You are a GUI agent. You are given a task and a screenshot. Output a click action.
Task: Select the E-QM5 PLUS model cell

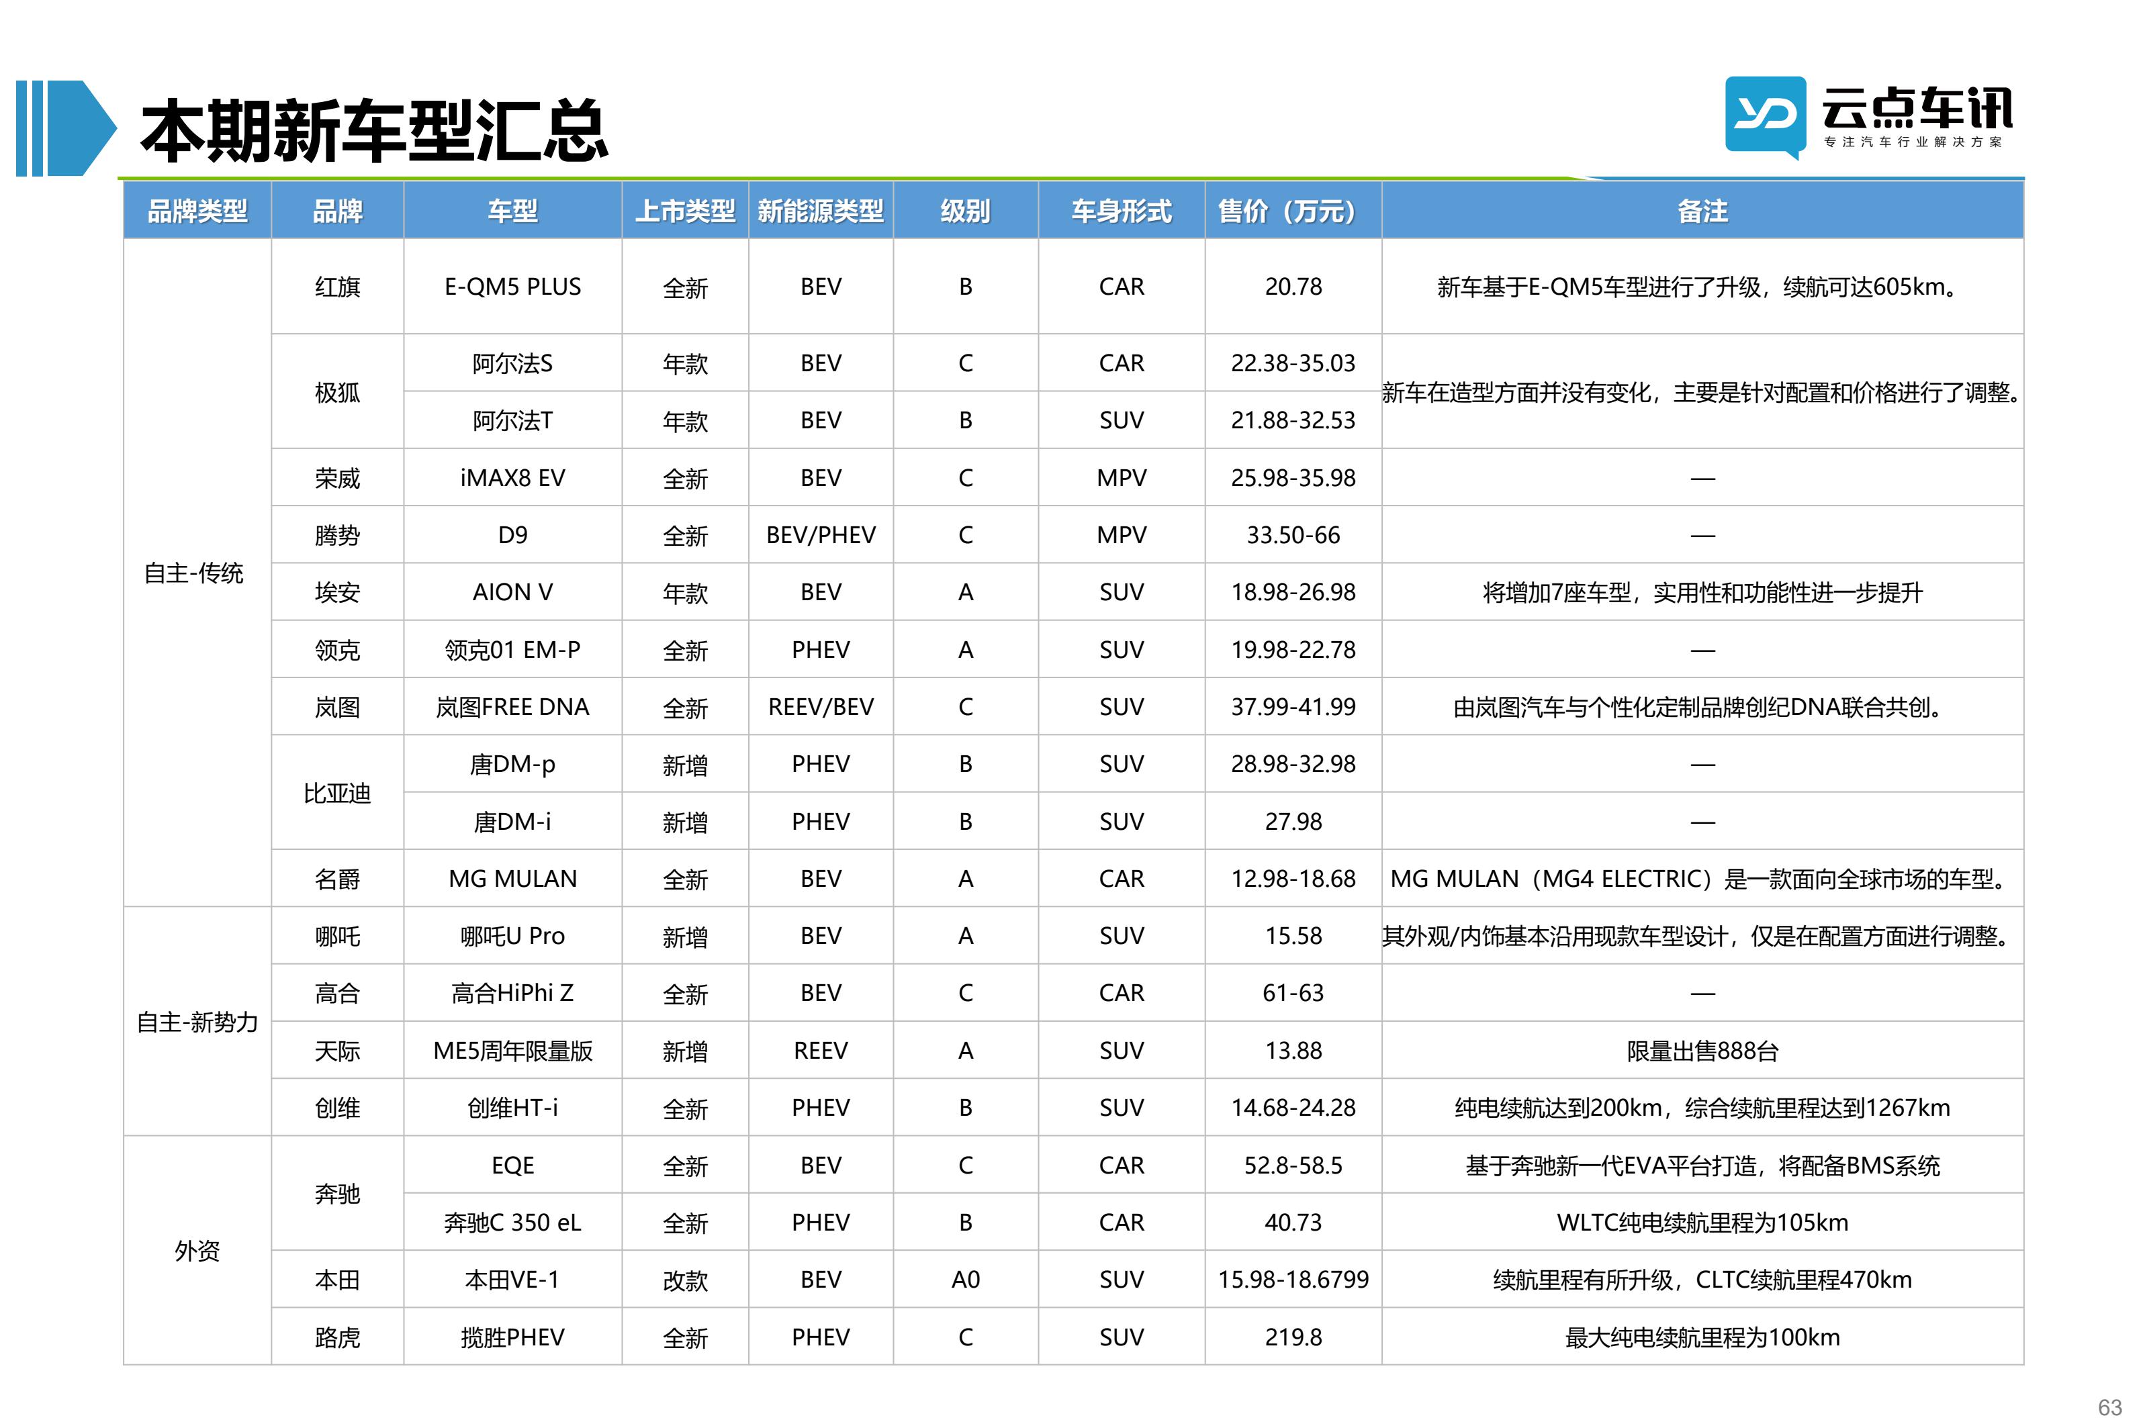coord(513,287)
